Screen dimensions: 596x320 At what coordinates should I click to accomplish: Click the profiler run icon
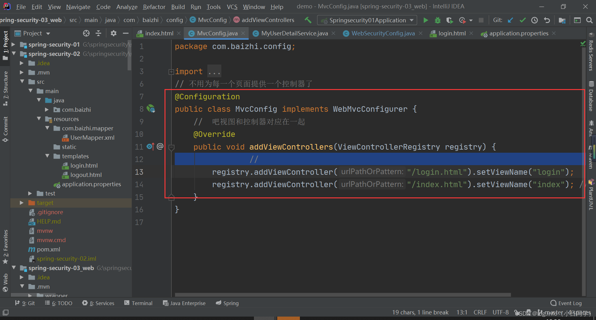462,20
